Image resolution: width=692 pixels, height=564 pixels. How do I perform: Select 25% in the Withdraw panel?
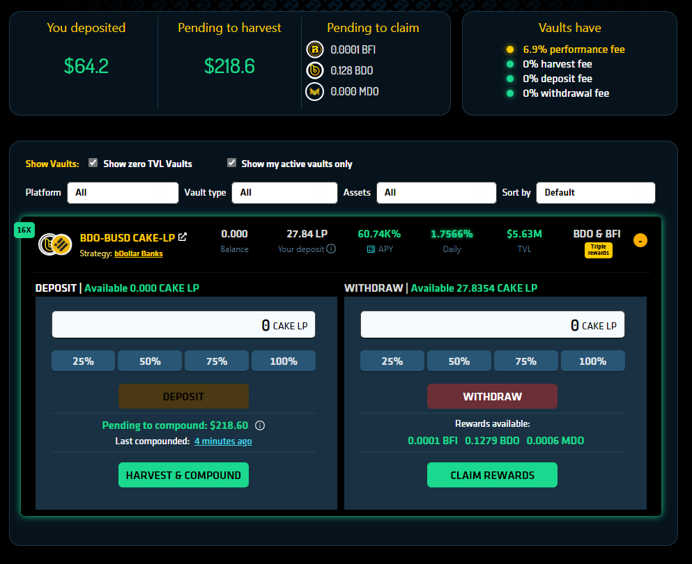tap(392, 361)
